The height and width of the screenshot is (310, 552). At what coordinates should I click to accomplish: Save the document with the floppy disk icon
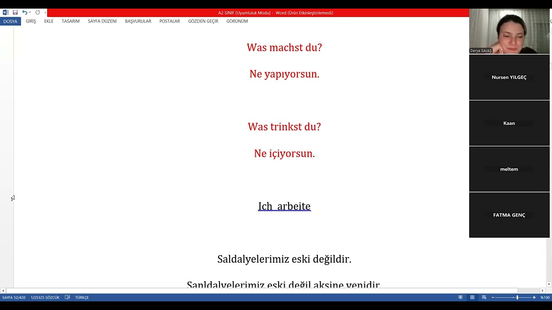(x=15, y=12)
